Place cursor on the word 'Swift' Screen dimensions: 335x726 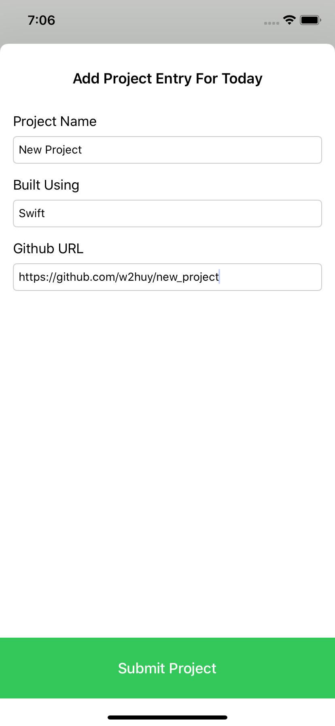coord(32,214)
